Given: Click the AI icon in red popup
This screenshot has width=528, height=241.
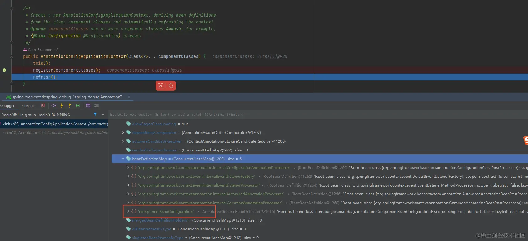Looking at the screenshot, I should pyautogui.click(x=161, y=86).
